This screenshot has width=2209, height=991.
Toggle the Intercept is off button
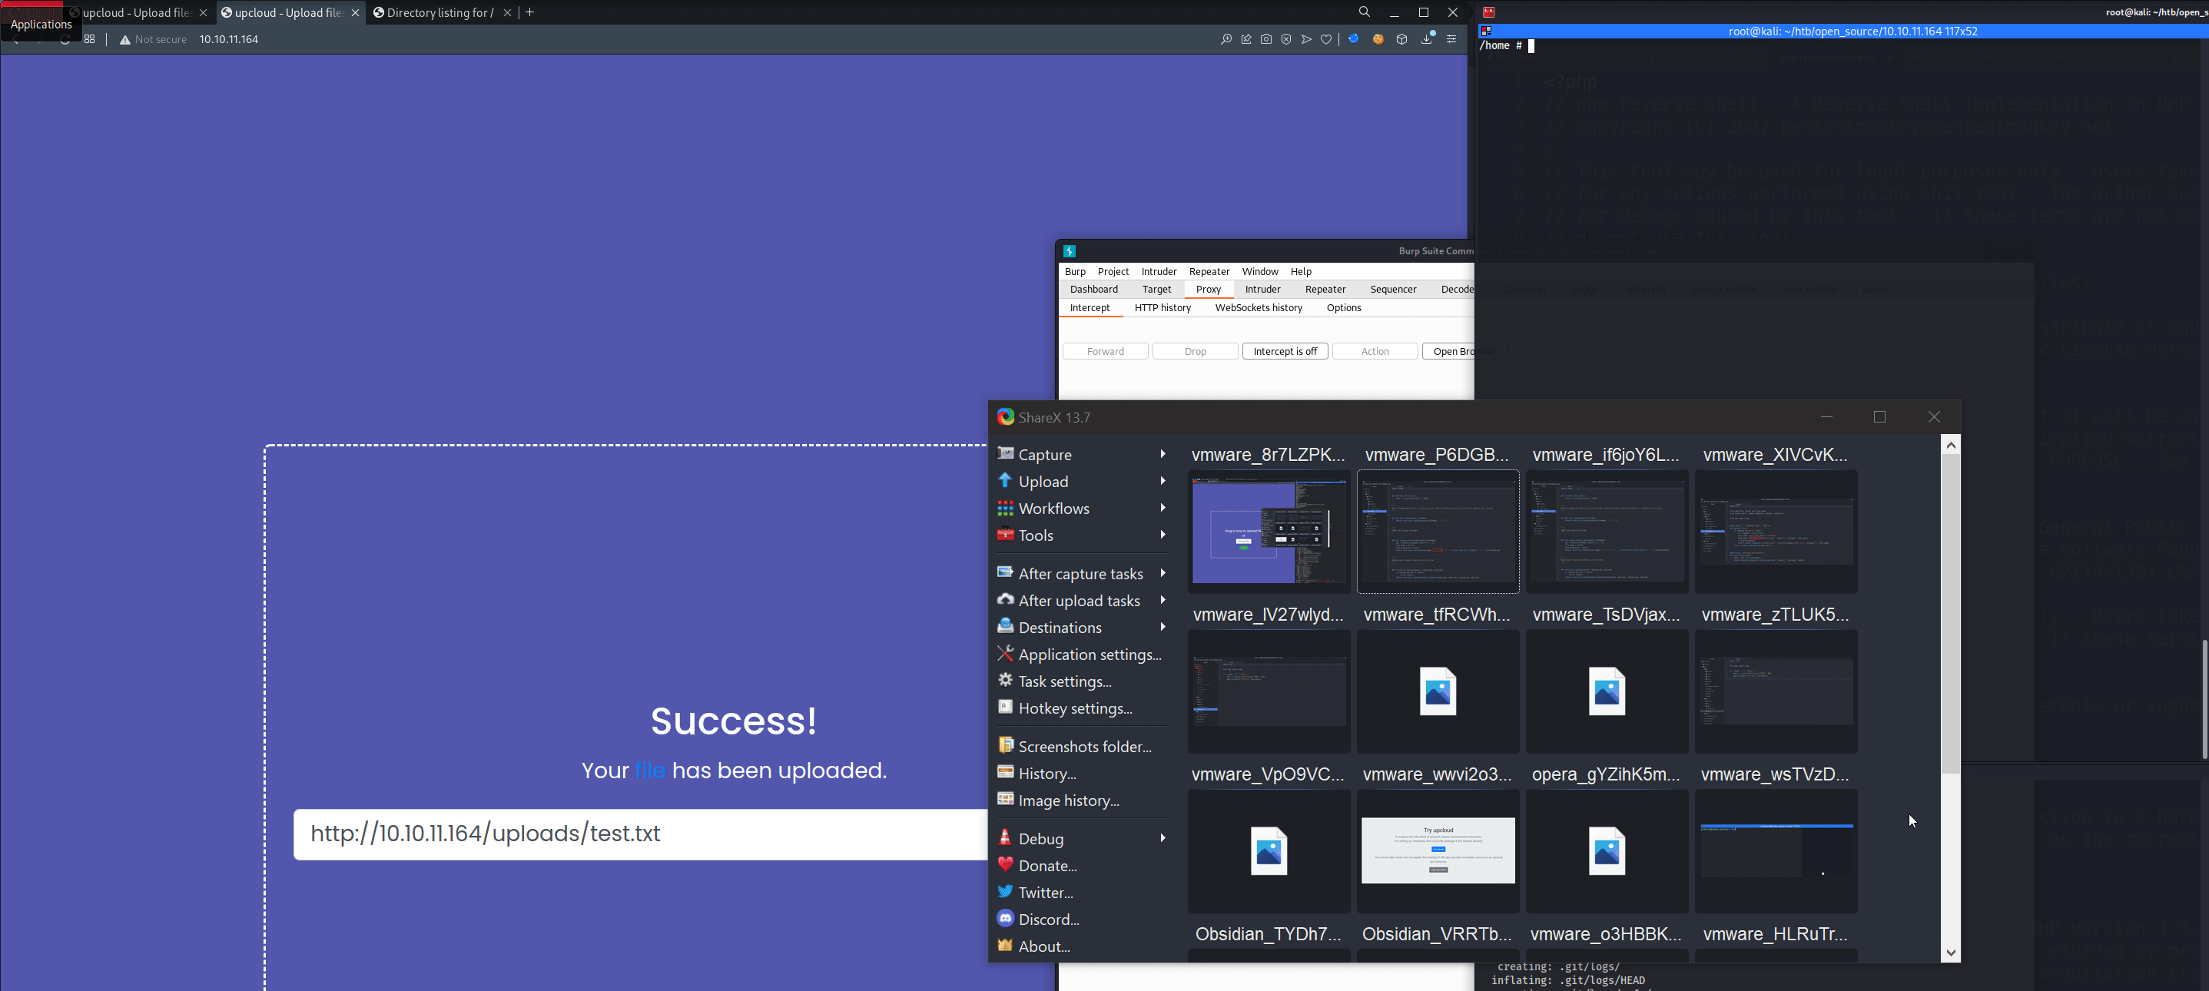coord(1284,352)
